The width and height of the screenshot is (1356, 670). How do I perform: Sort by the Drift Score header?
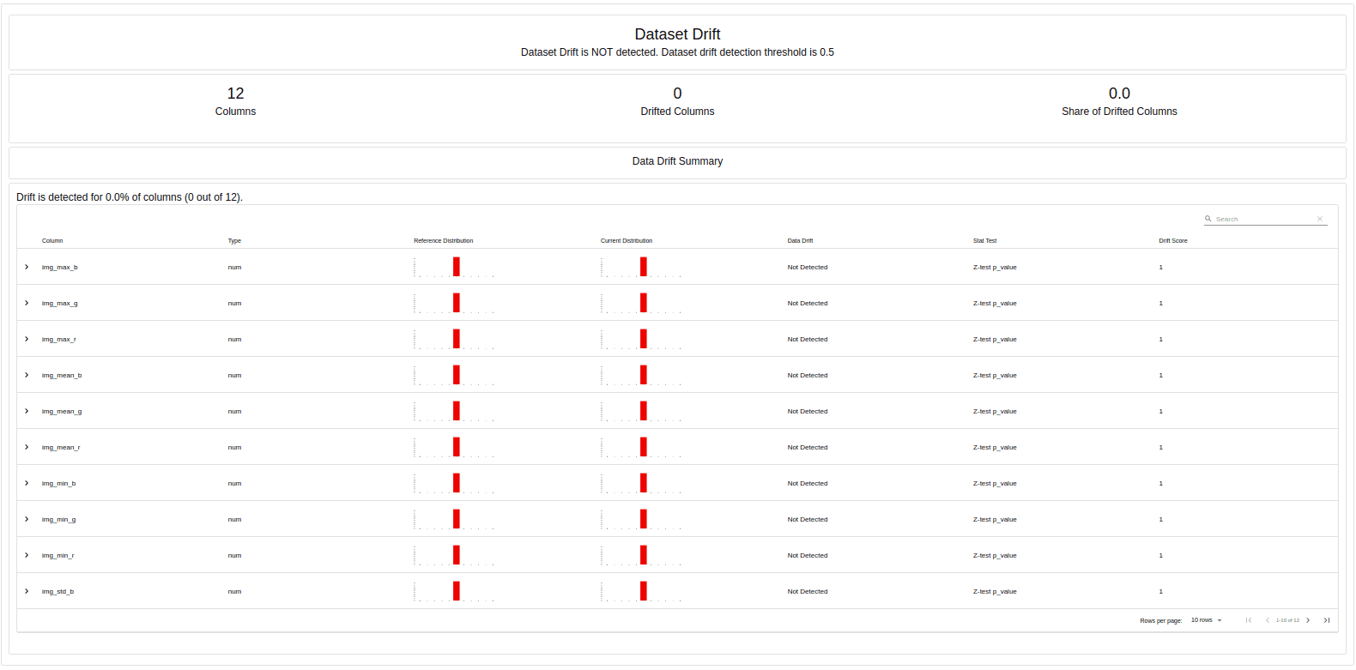1173,241
